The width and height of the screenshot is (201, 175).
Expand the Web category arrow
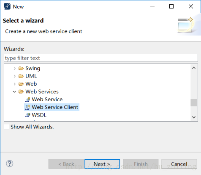coord(14,84)
